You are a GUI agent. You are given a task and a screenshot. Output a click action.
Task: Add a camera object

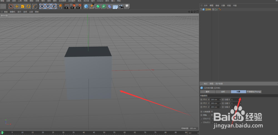[x=121, y=7]
